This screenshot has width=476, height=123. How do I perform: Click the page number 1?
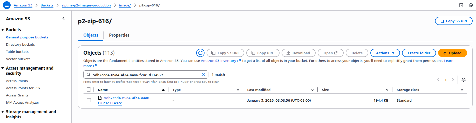pyautogui.click(x=446, y=80)
